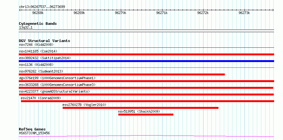
Task: Select the esv3633268 red variant bar
Action: pyautogui.click(x=146, y=88)
